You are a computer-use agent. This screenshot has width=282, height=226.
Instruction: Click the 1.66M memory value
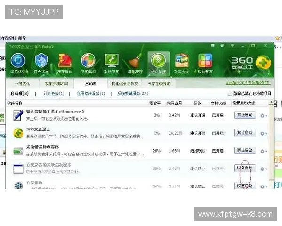(x=174, y=151)
